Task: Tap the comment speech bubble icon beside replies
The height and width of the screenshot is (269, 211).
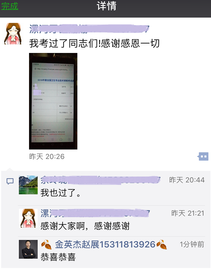Action: (10, 181)
